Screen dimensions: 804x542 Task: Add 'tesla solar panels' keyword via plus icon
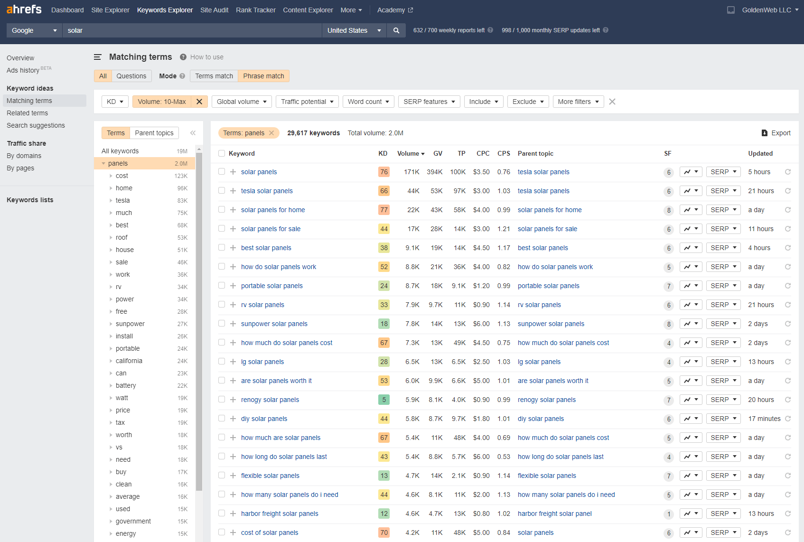(x=233, y=191)
